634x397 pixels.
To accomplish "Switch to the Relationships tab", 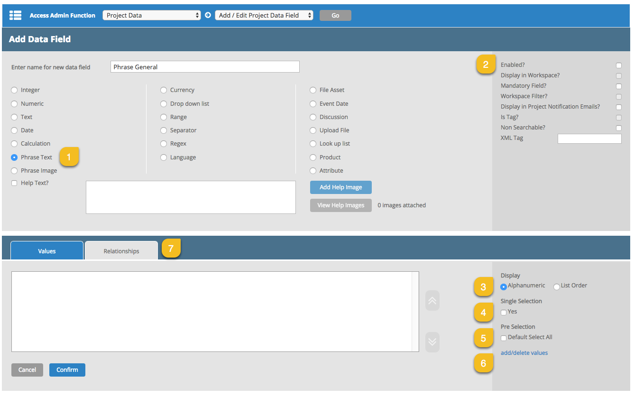I will 121,251.
